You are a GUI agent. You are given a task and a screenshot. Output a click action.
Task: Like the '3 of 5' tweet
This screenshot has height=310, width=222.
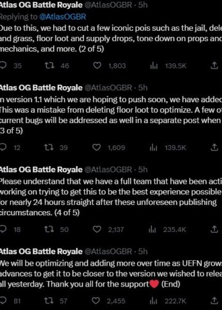point(97,148)
